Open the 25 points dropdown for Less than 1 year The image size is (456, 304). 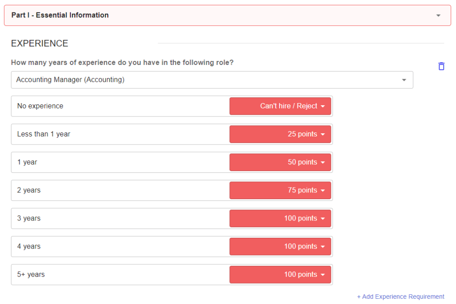pyautogui.click(x=280, y=134)
